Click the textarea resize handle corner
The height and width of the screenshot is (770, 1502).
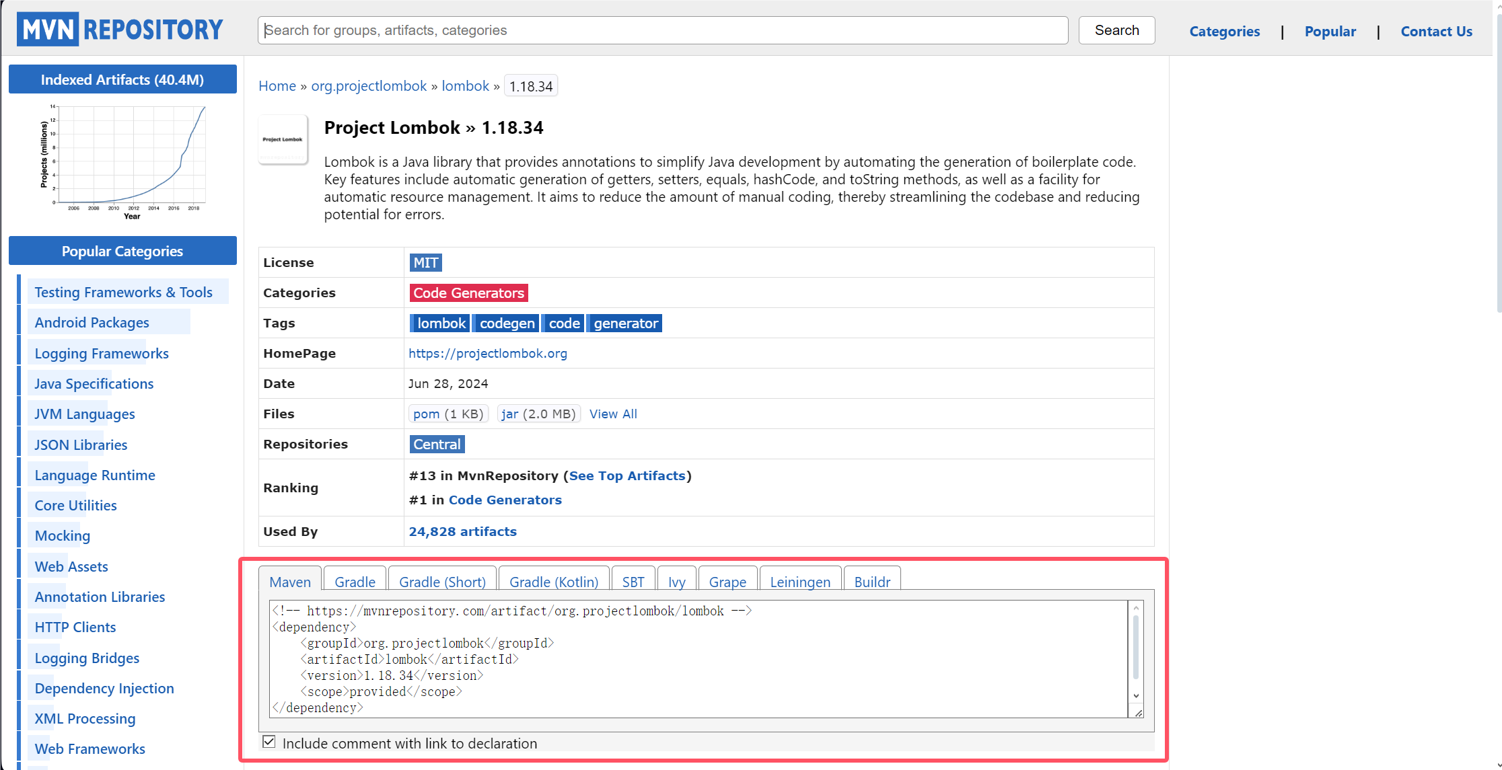tap(1139, 713)
